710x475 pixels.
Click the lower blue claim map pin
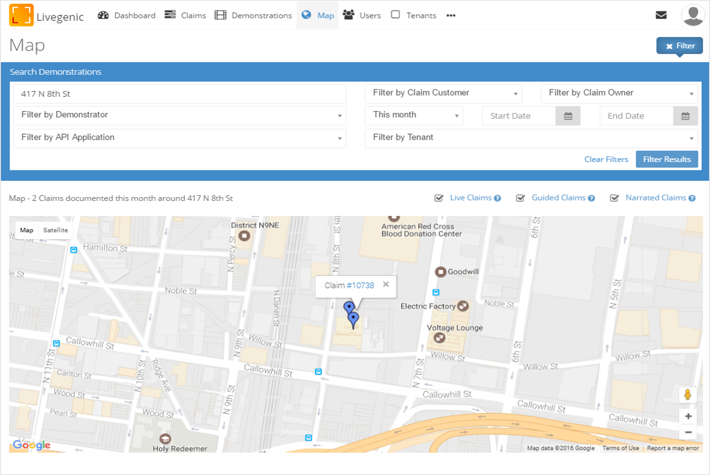coord(353,319)
